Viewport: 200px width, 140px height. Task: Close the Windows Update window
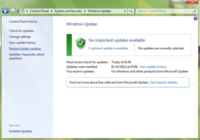(192, 2)
